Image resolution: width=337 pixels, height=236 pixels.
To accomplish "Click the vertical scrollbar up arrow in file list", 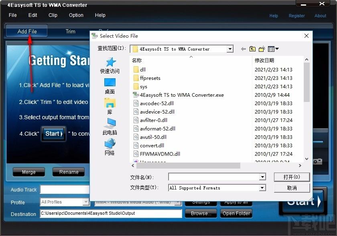I will (x=307, y=59).
